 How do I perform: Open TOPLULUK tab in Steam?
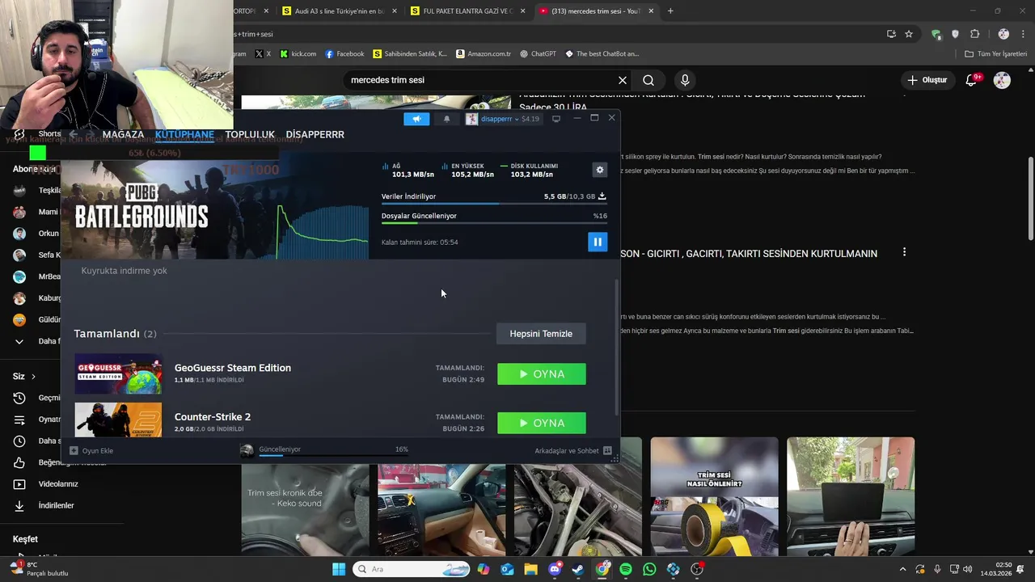coord(250,134)
